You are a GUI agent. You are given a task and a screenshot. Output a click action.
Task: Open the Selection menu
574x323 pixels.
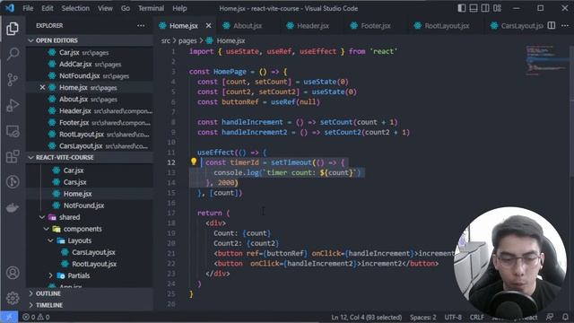75,8
